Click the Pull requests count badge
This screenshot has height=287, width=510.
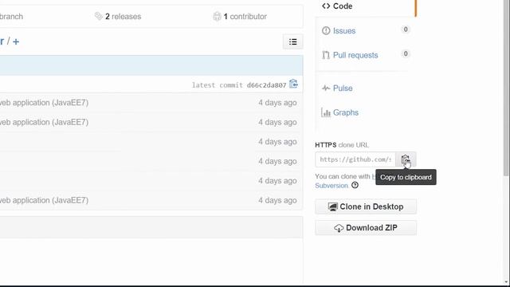tap(406, 53)
